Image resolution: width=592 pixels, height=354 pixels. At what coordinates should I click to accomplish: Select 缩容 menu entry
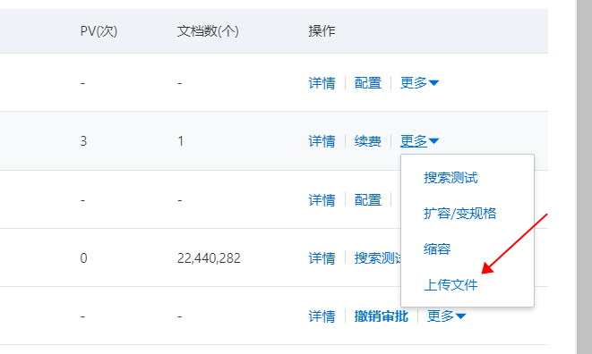click(437, 249)
